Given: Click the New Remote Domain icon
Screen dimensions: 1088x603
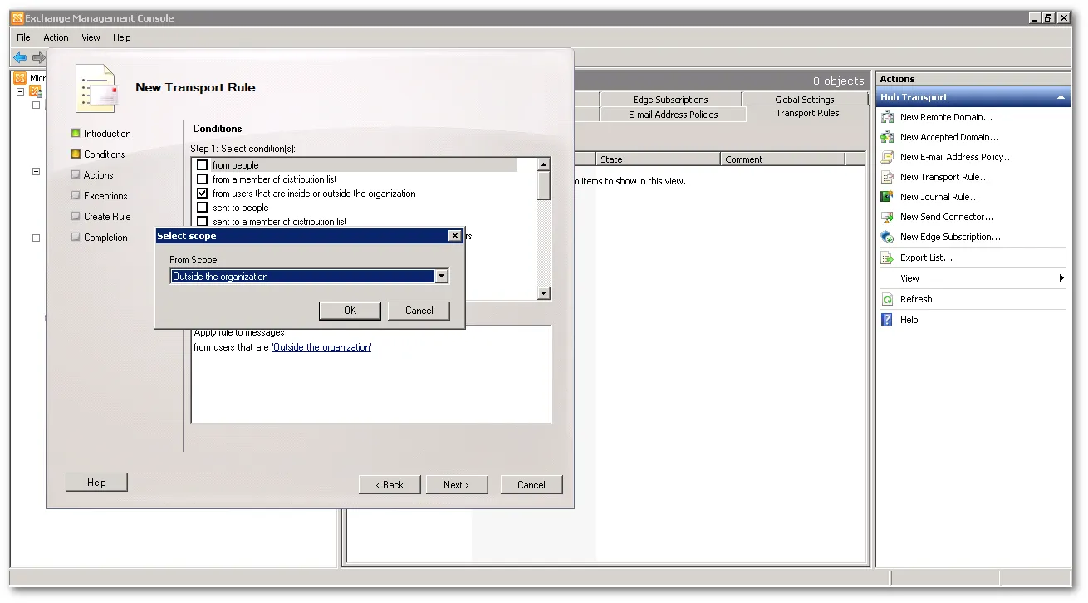Looking at the screenshot, I should tap(887, 117).
